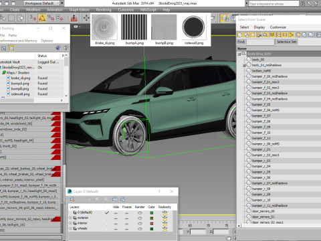Toggle Display Space Warps filter in Select From Scene

pyautogui.click(x=272, y=35)
